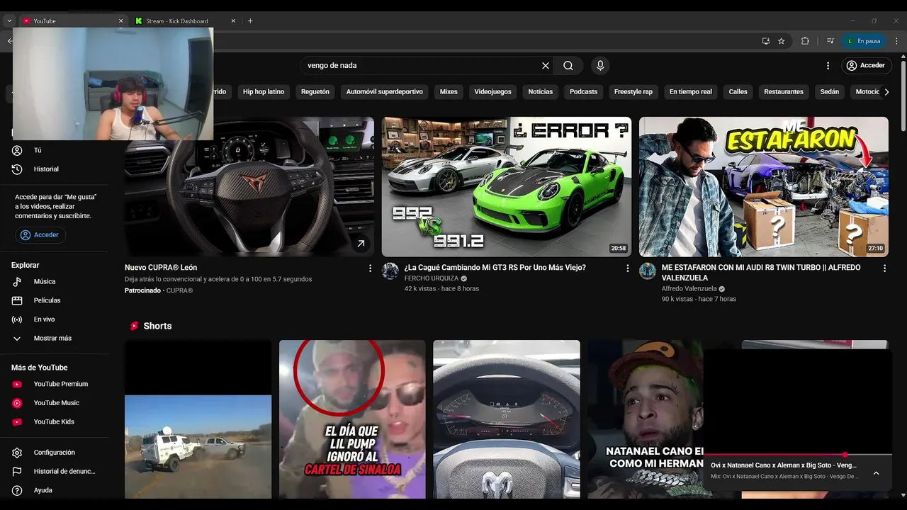Select the Noticias filter chip

pos(540,91)
